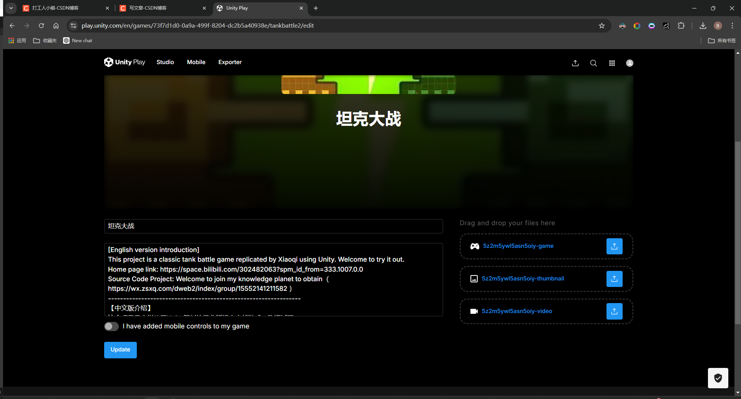The image size is (741, 399).
Task: Click the video camera icon beside video file
Action: [x=474, y=311]
